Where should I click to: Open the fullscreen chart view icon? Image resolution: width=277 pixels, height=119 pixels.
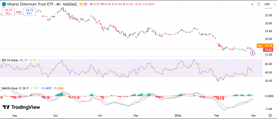point(259,4)
